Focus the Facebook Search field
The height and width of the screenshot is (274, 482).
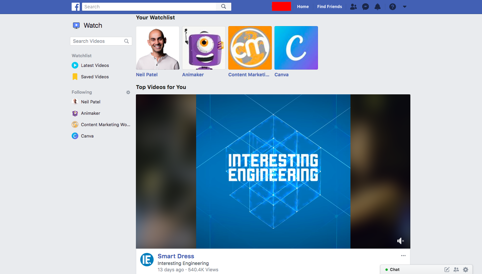click(149, 7)
